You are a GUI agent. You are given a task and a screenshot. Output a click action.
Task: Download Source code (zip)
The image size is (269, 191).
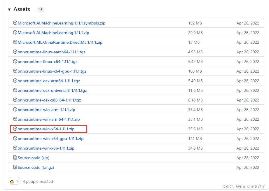[34, 158]
